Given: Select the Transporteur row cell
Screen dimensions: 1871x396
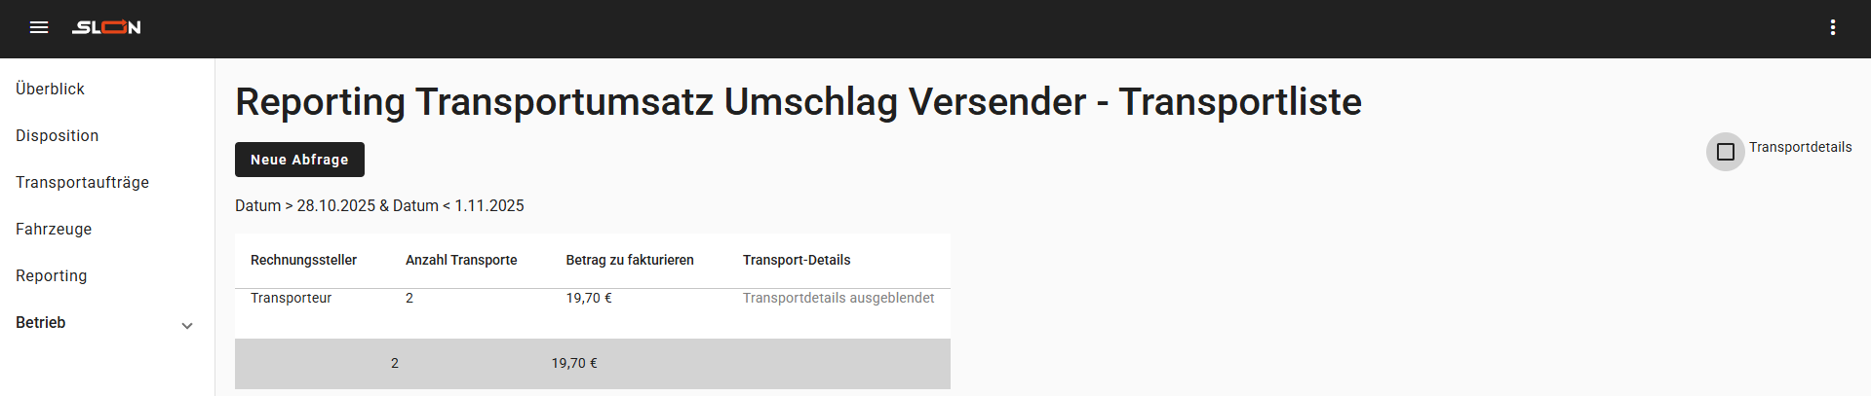Looking at the screenshot, I should tap(292, 298).
